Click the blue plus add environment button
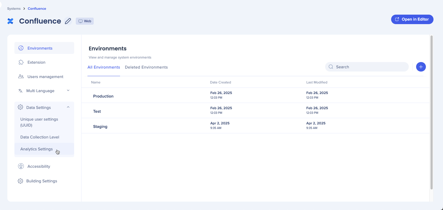This screenshot has height=210, width=443. 421,67
